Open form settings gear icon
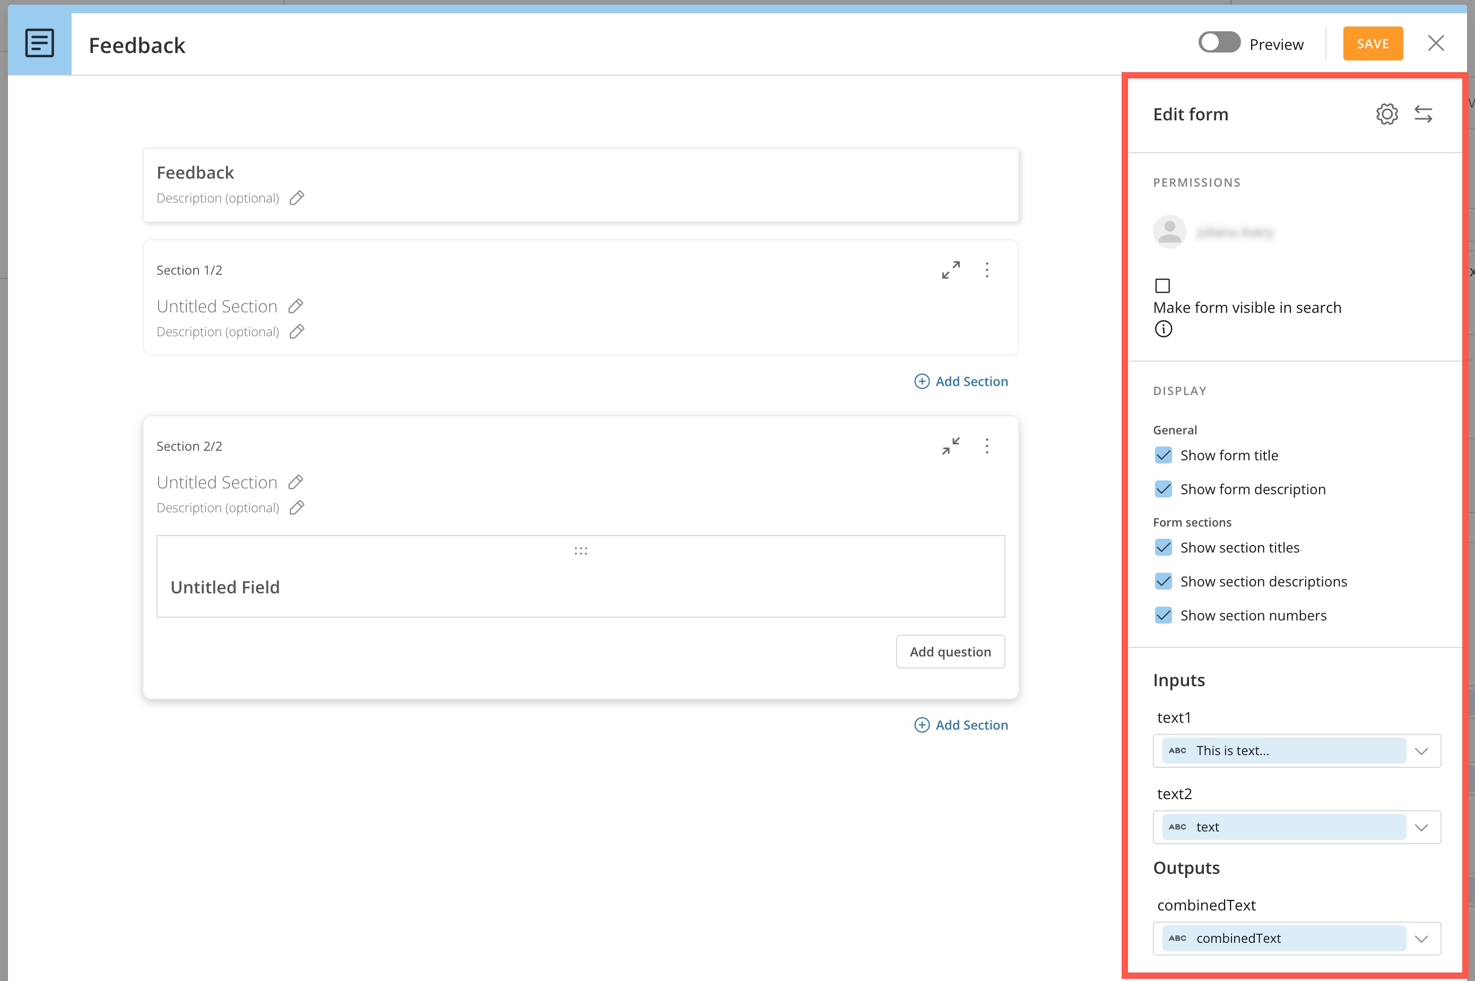 point(1387,114)
